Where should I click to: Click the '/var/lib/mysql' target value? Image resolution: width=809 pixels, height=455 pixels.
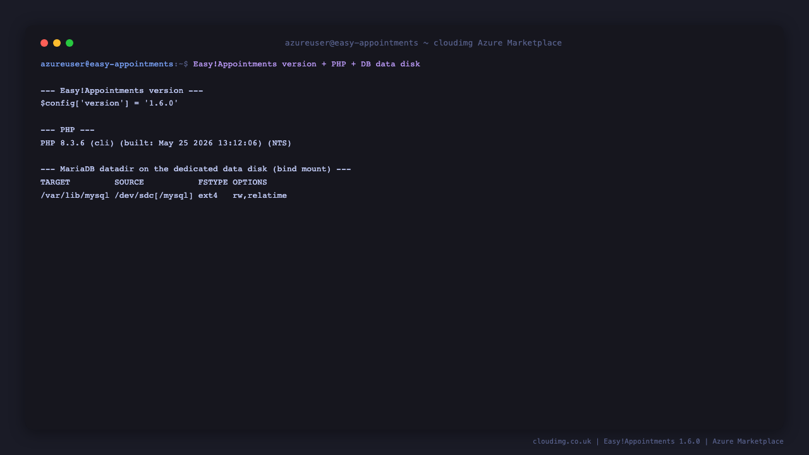(75, 196)
